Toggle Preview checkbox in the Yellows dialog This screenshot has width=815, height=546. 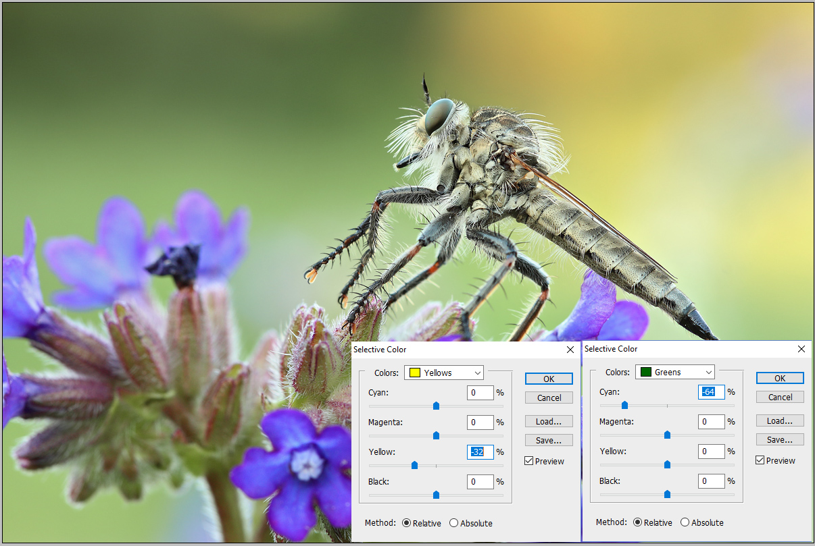point(529,461)
